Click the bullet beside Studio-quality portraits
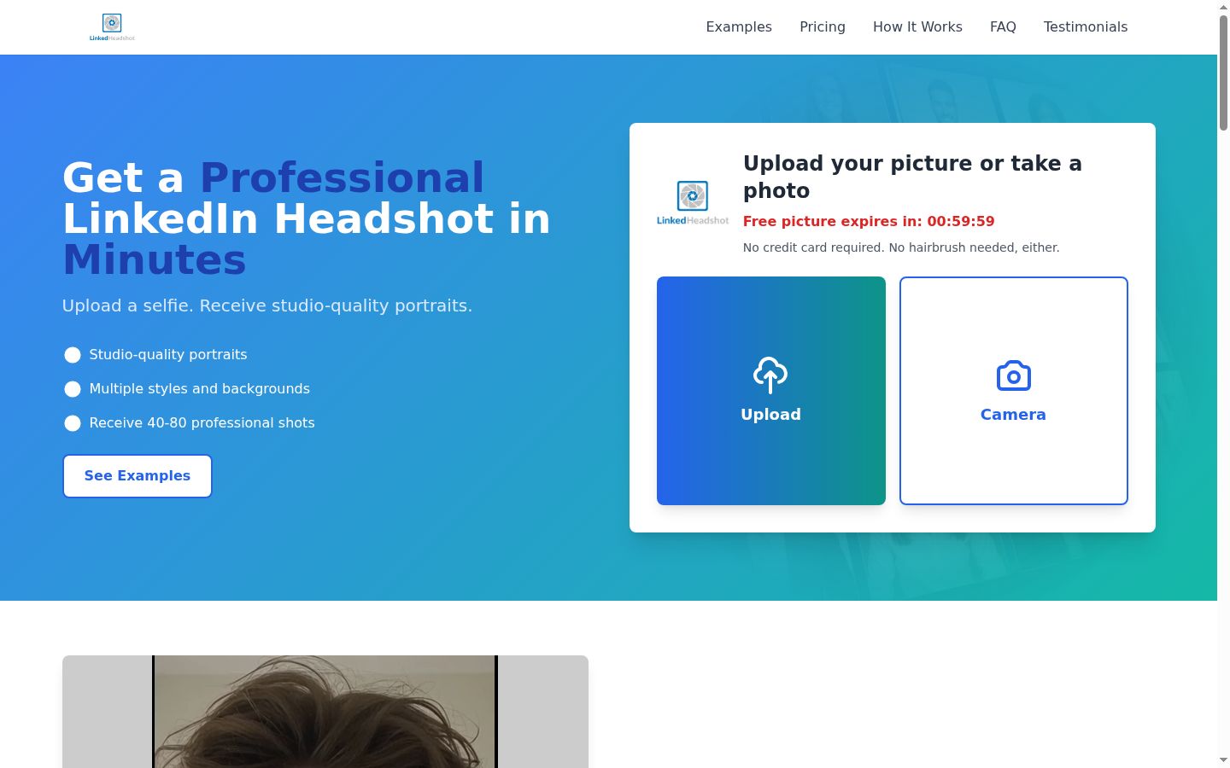The image size is (1230, 768). [x=73, y=355]
